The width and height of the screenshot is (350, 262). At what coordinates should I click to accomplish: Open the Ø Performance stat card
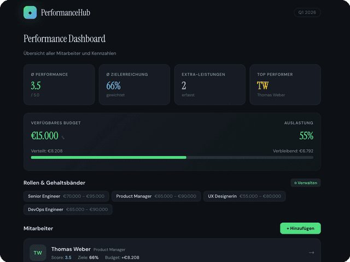coord(59,85)
